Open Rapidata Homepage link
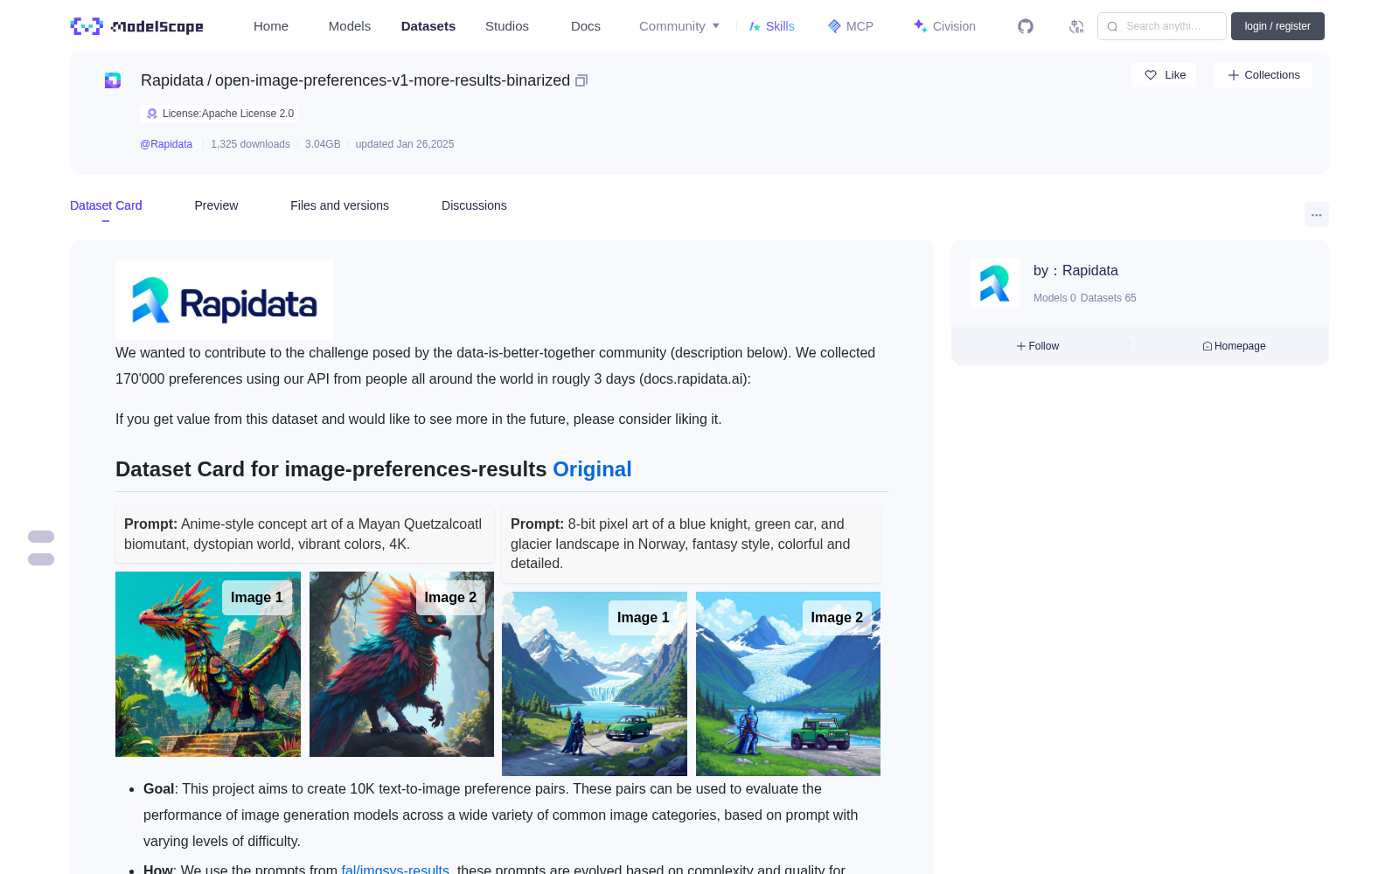Viewport: 1399px width, 874px height. tap(1234, 346)
